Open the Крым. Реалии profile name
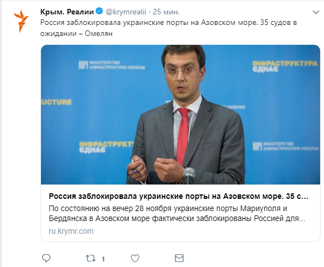This screenshot has width=324, height=267. click(x=67, y=12)
